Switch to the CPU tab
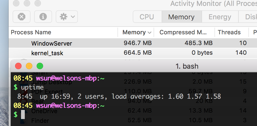The image size is (257, 126). pos(147,17)
